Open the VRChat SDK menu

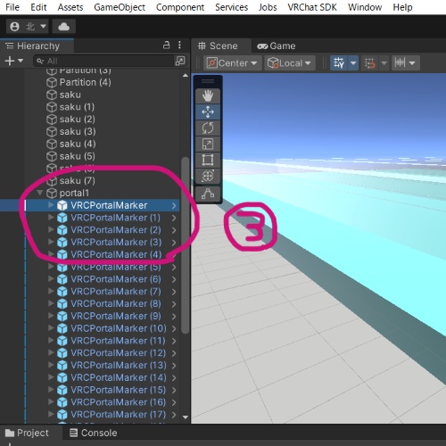pyautogui.click(x=312, y=7)
